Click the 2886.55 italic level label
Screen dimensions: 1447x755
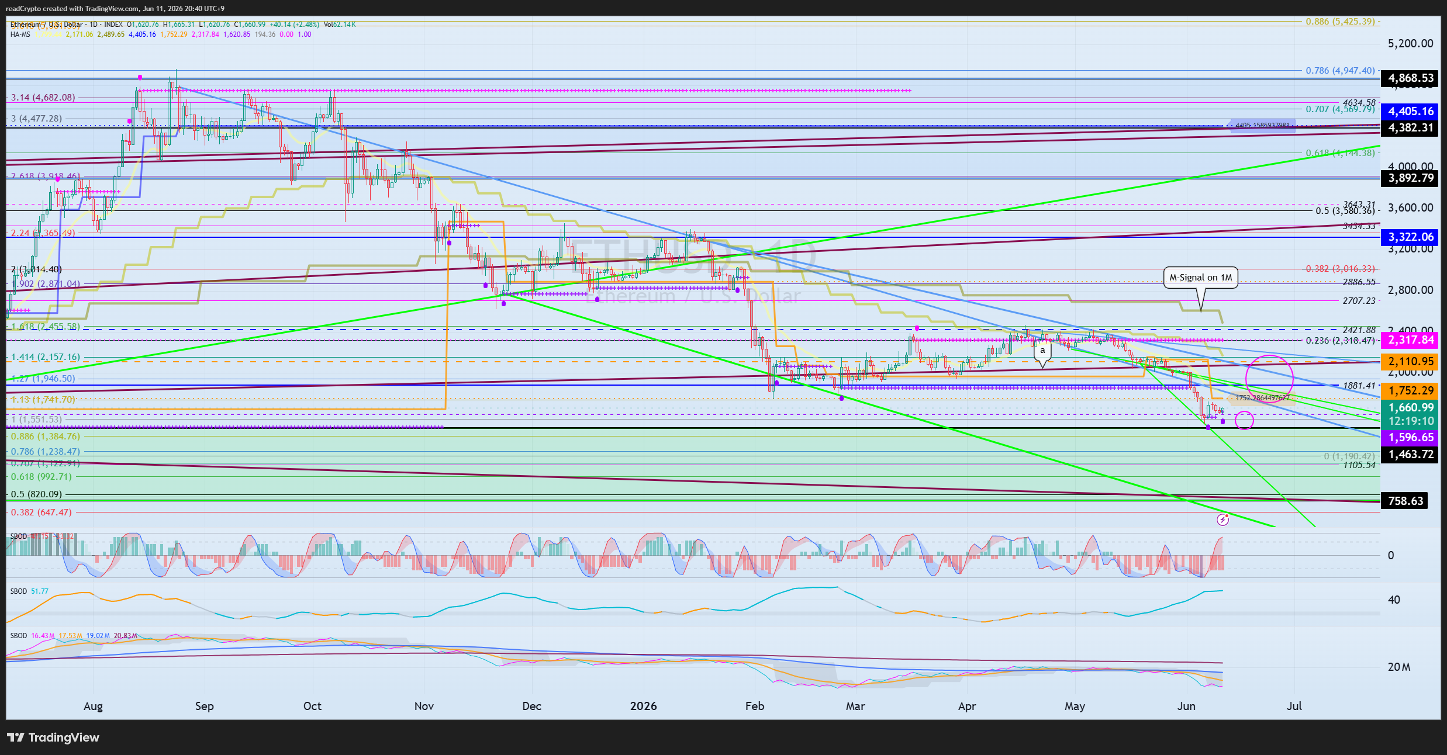(x=1359, y=282)
